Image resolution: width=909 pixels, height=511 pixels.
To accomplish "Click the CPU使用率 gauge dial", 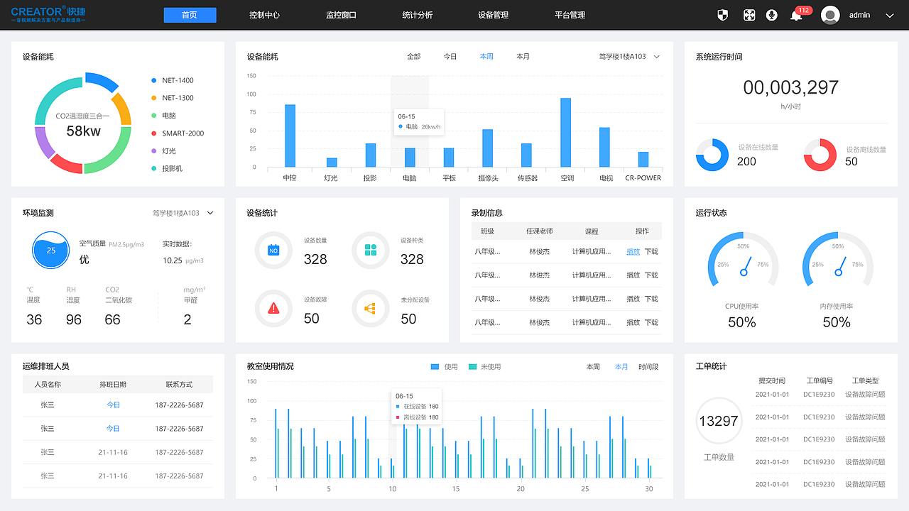I will [x=744, y=260].
